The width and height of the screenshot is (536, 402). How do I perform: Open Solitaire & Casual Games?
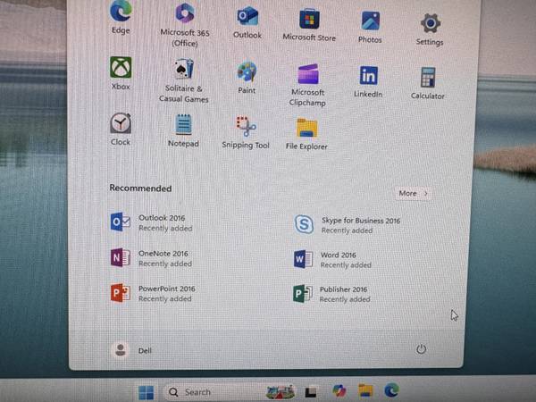coord(183,80)
